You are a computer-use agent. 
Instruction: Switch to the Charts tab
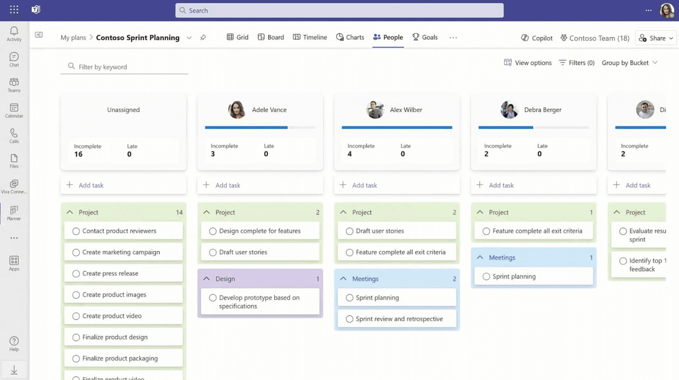pyautogui.click(x=350, y=37)
